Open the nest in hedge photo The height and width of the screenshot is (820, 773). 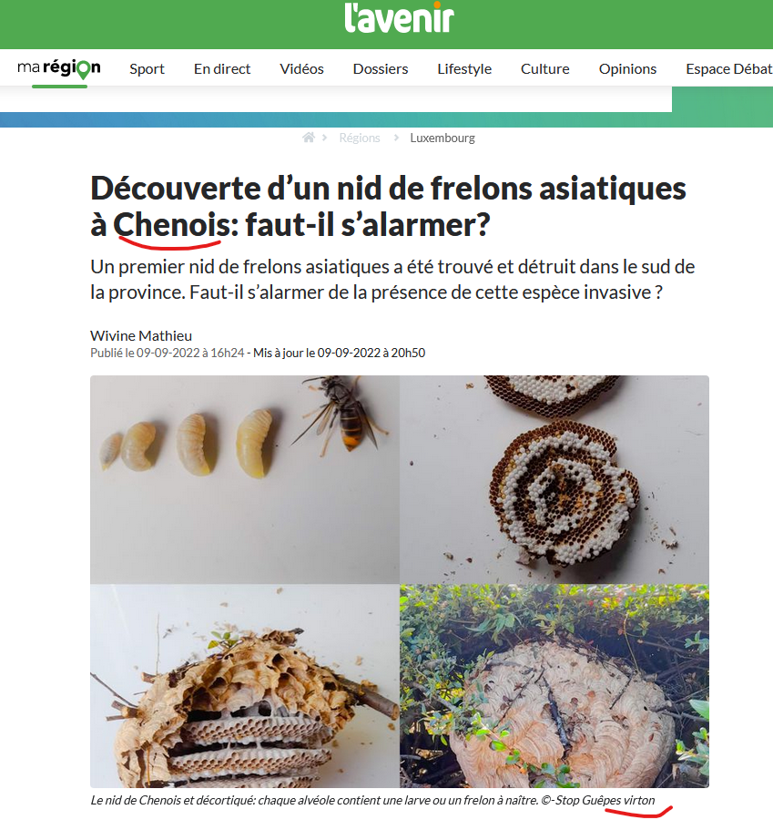tap(554, 686)
